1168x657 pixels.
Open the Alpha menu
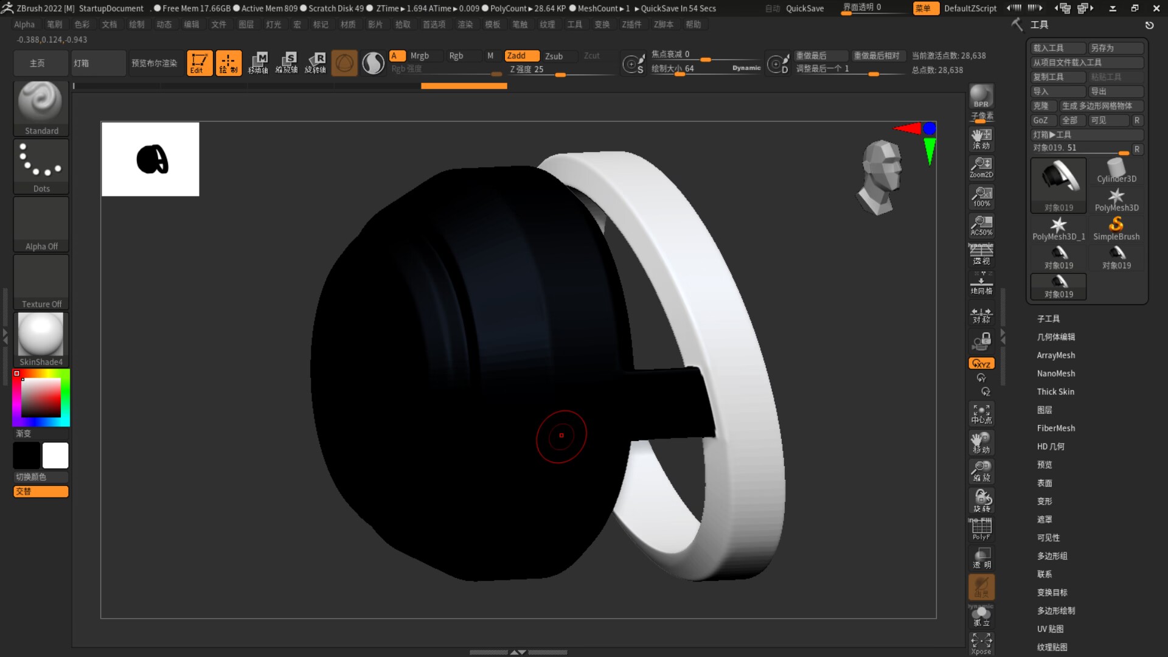[24, 24]
